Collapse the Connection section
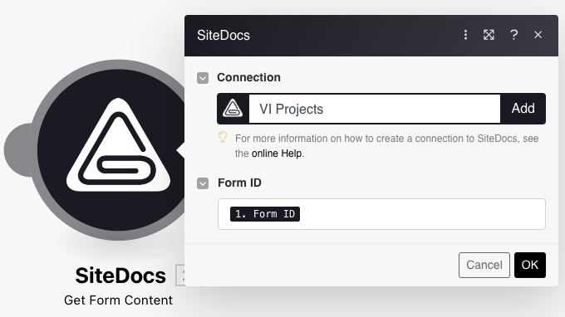Image resolution: width=565 pixels, height=317 pixels. click(x=203, y=78)
